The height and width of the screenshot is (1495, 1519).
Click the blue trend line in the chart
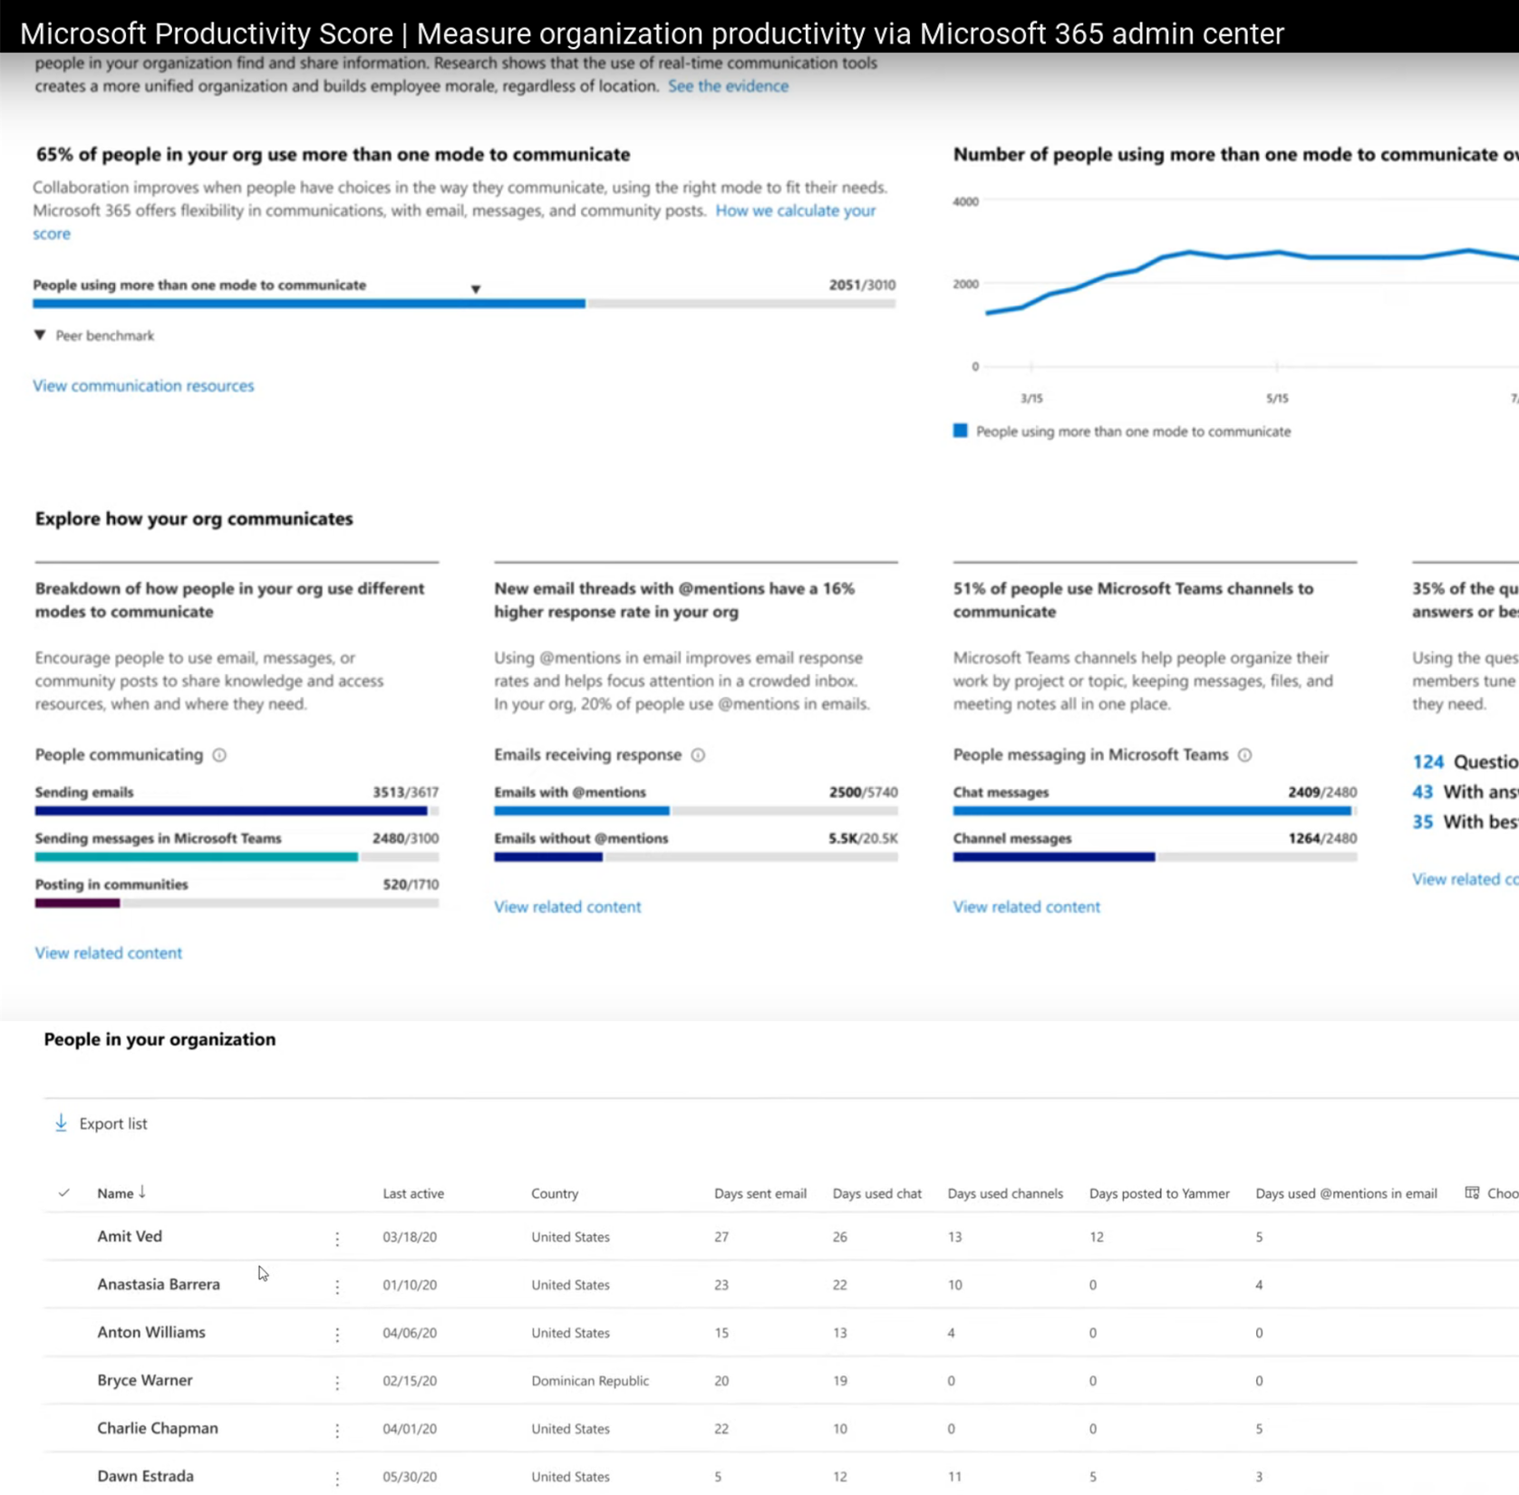[1278, 252]
